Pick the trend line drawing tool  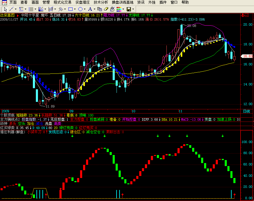pos(11,9)
